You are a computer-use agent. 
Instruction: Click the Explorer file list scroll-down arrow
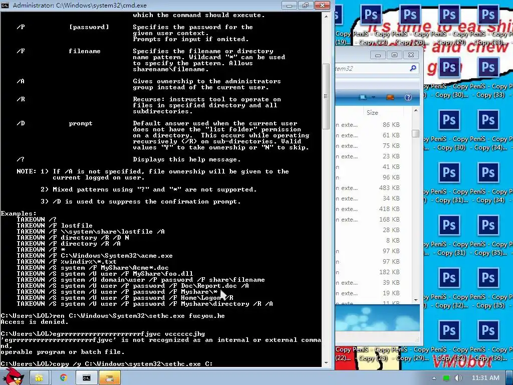pyautogui.click(x=415, y=300)
